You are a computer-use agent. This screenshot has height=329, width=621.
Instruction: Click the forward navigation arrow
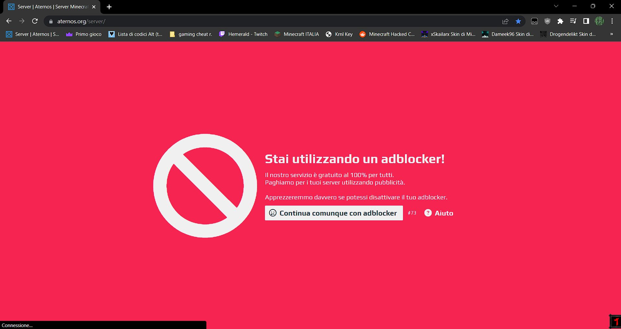[x=22, y=21]
